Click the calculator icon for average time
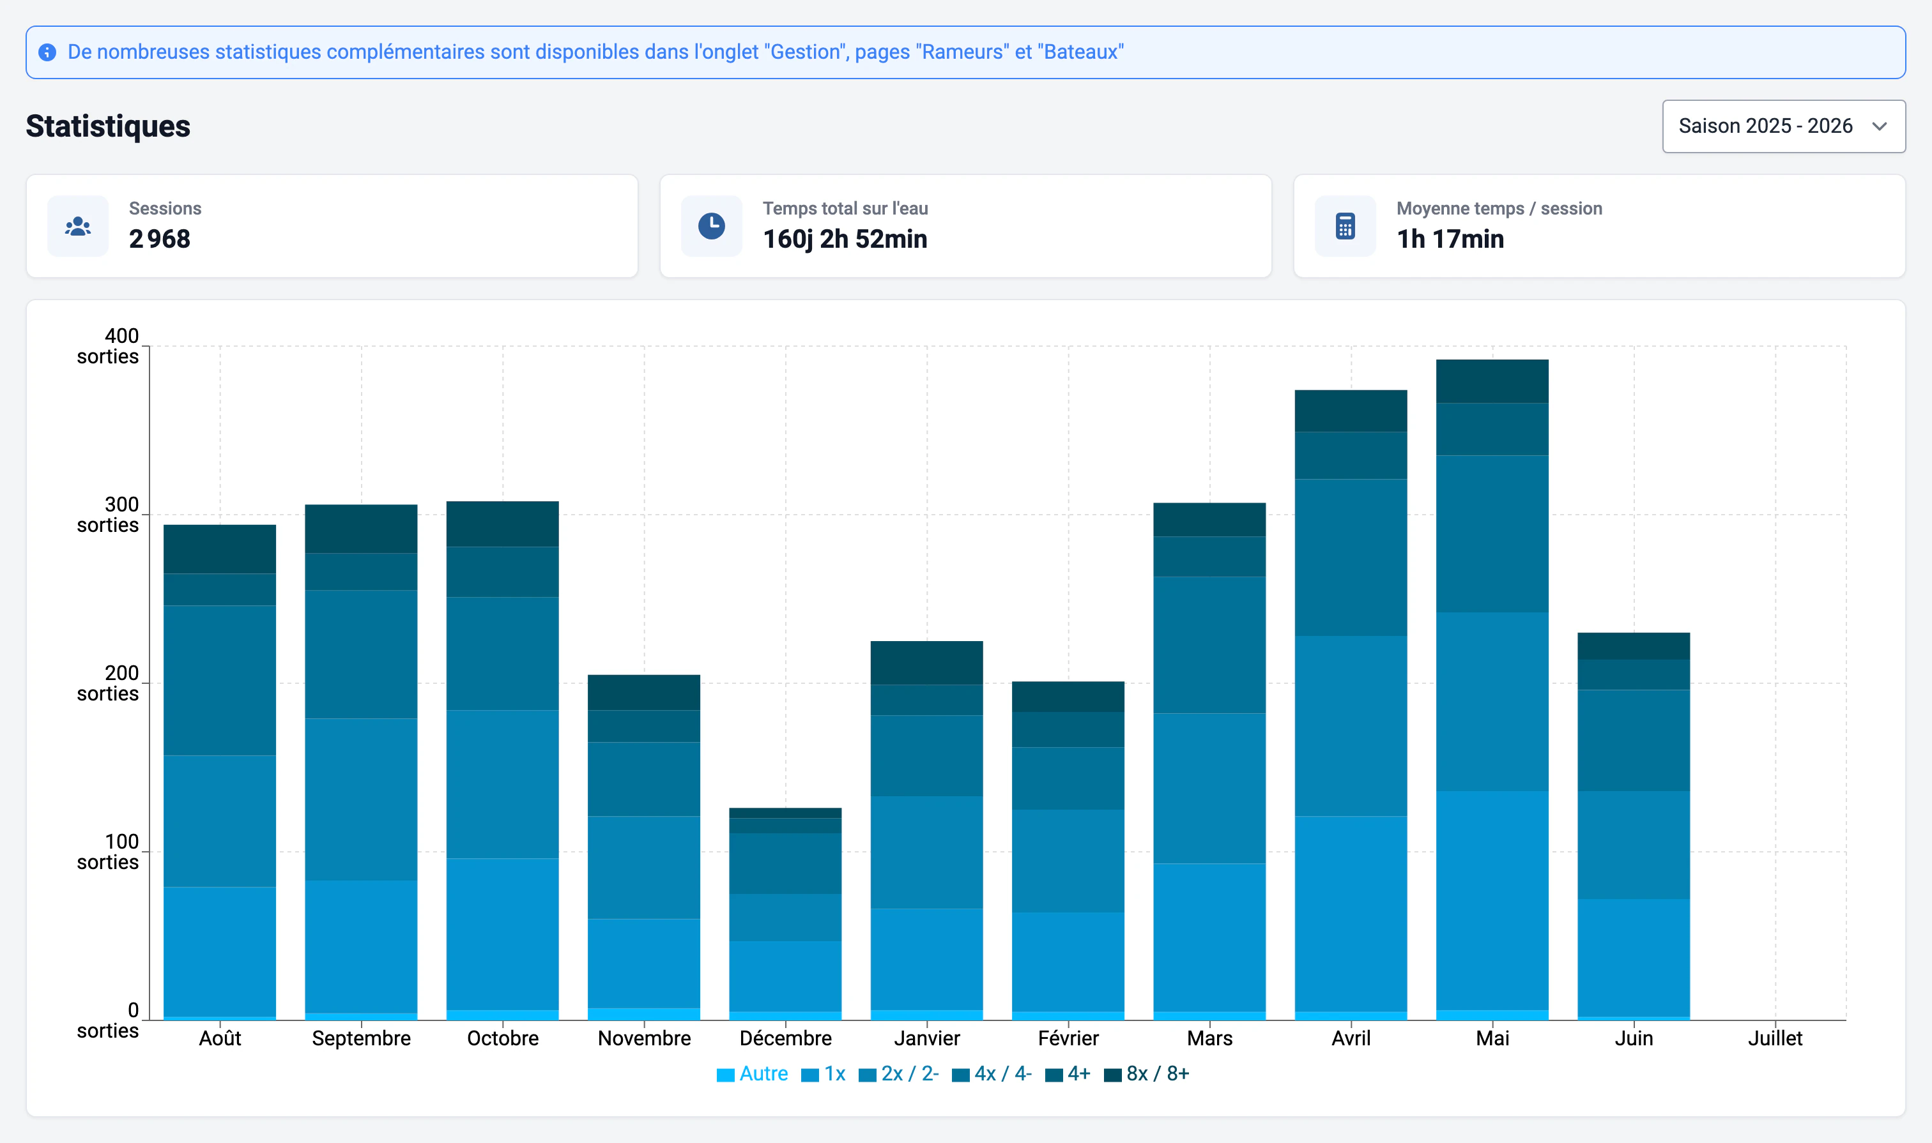 tap(1345, 227)
